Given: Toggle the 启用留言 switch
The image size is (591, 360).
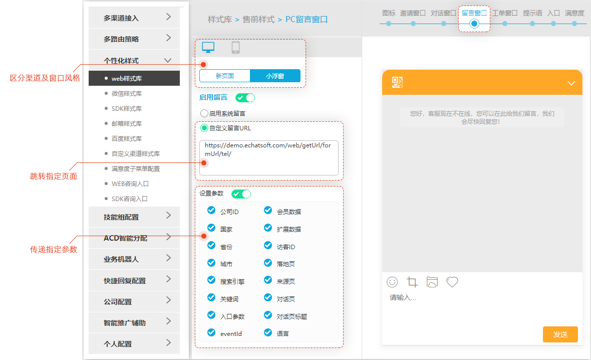Looking at the screenshot, I should pos(245,98).
